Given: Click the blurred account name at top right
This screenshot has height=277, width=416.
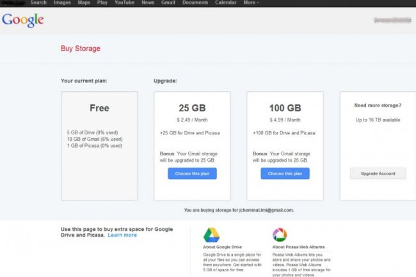Looking at the screenshot, I should pyautogui.click(x=392, y=20).
